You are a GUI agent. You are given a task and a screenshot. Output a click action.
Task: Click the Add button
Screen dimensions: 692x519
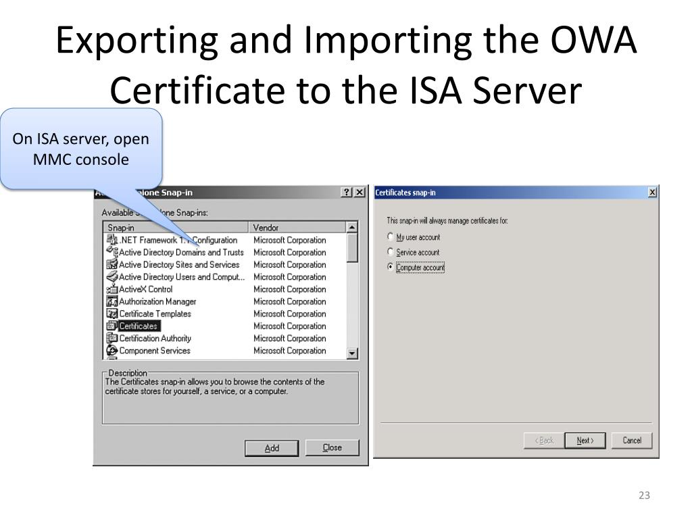click(x=272, y=448)
